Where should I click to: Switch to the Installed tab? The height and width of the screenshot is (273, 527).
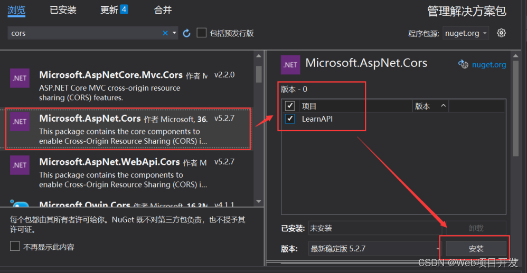point(63,10)
